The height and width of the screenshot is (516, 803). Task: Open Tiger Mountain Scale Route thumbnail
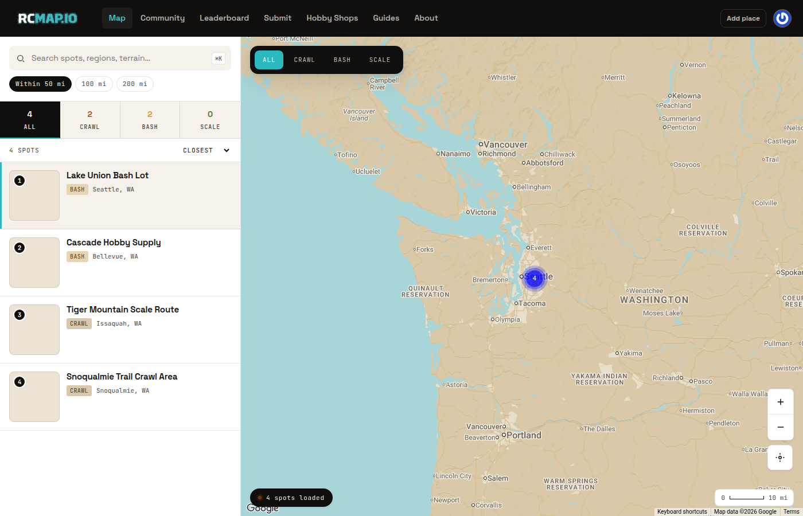(x=34, y=330)
